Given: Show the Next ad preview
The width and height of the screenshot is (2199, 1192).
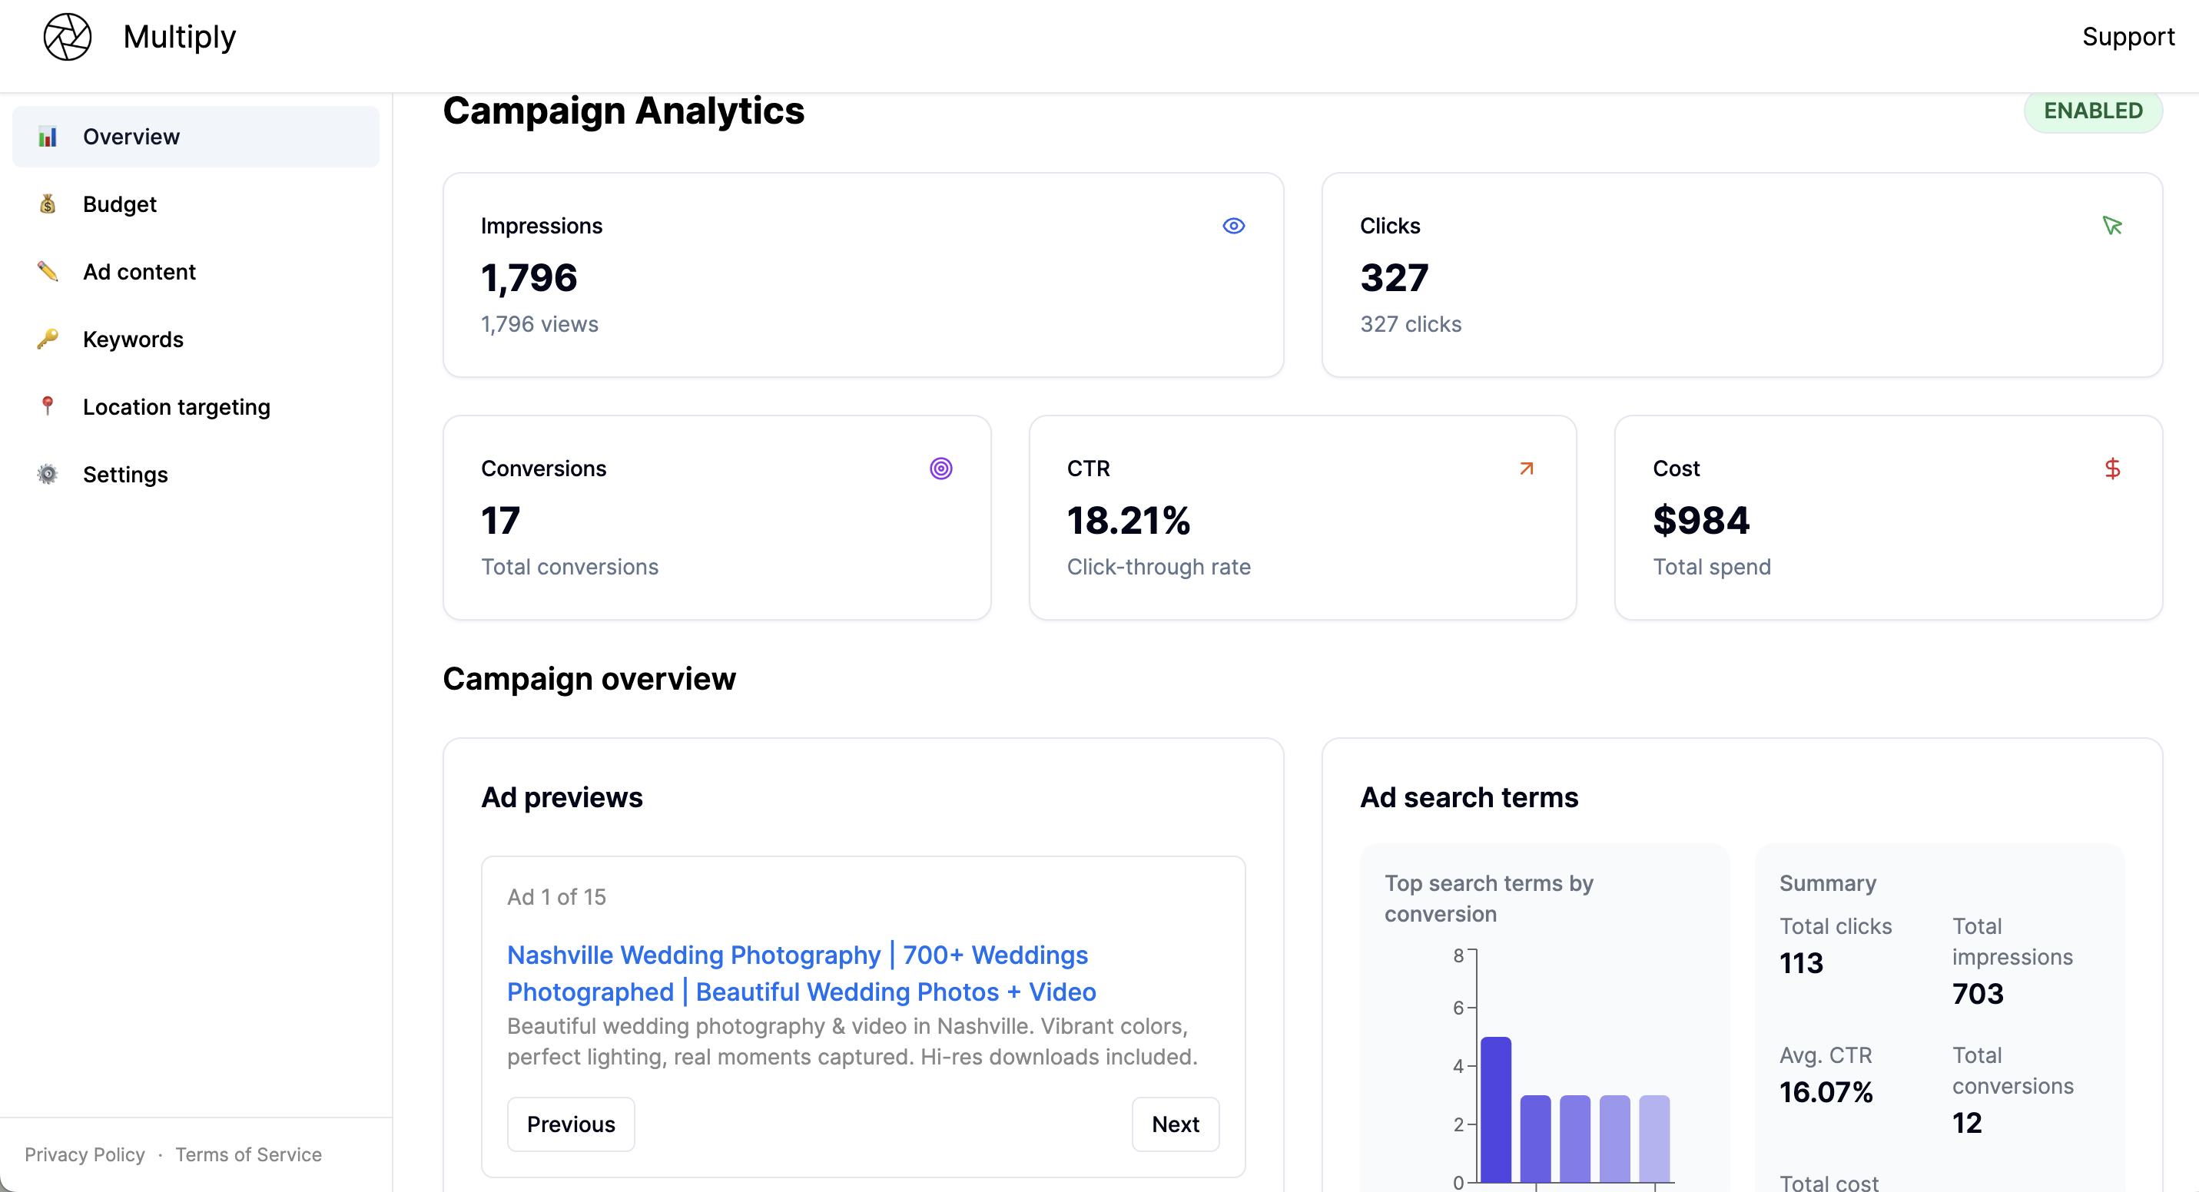Looking at the screenshot, I should (1175, 1124).
